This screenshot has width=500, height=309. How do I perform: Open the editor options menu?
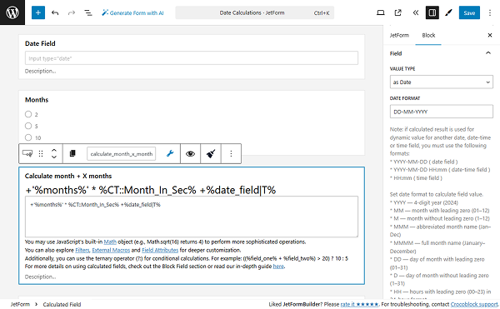click(490, 12)
